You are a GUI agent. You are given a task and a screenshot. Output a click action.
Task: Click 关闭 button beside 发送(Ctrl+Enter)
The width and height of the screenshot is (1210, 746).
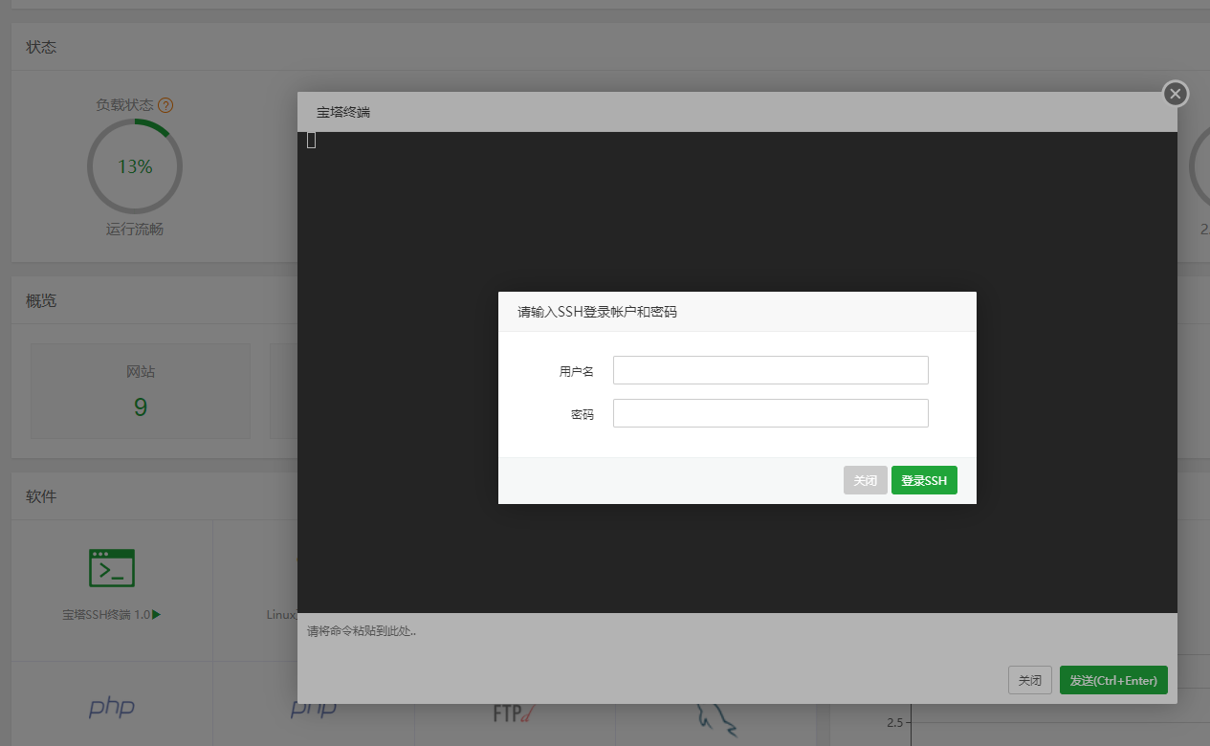(1030, 680)
